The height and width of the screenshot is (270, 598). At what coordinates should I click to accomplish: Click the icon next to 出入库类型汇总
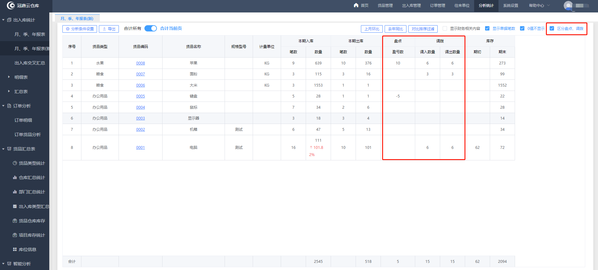(15, 206)
